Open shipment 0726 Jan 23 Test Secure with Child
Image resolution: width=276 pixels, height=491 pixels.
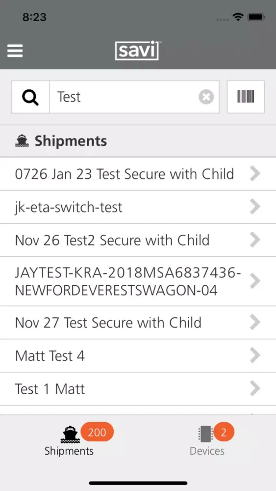tap(138, 174)
